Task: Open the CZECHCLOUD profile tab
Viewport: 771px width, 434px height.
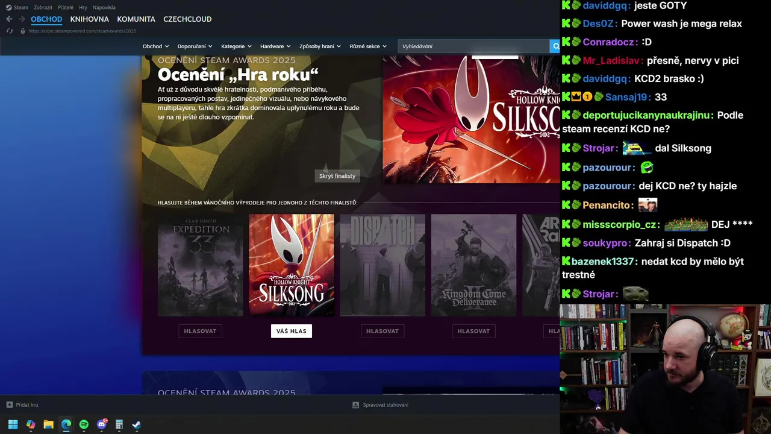Action: click(x=187, y=19)
